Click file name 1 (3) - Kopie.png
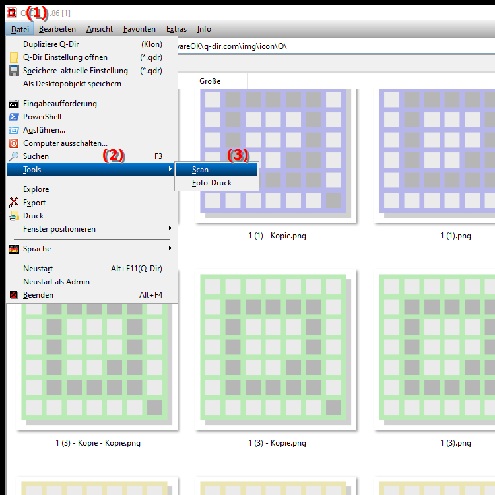This screenshot has height=495, width=495. coord(277,443)
